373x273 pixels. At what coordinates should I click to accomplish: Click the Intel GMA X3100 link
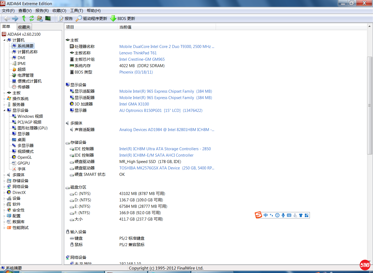134,104
